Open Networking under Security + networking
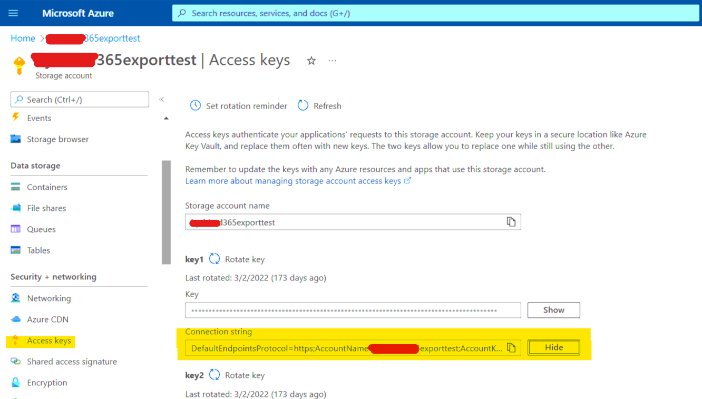This screenshot has height=399, width=702. point(48,298)
